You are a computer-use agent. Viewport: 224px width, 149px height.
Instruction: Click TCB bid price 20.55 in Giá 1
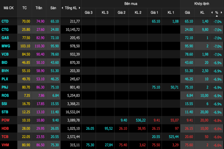(x=154, y=137)
